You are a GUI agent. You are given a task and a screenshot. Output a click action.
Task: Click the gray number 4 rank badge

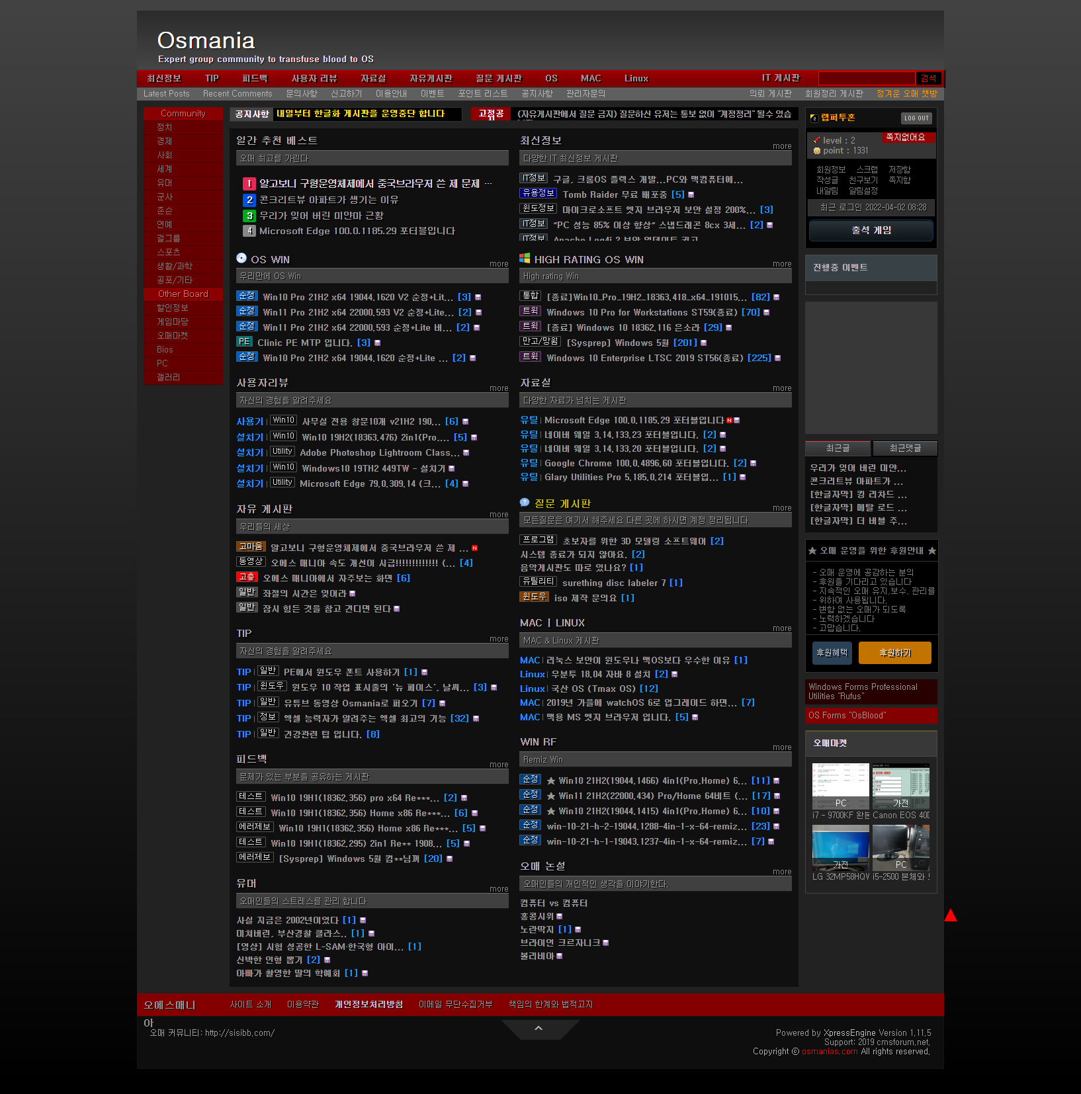[249, 231]
